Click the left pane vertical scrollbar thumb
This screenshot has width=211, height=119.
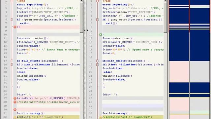click(x=81, y=17)
